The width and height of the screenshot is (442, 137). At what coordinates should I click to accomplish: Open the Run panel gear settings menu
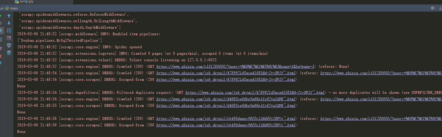[x=433, y=8]
